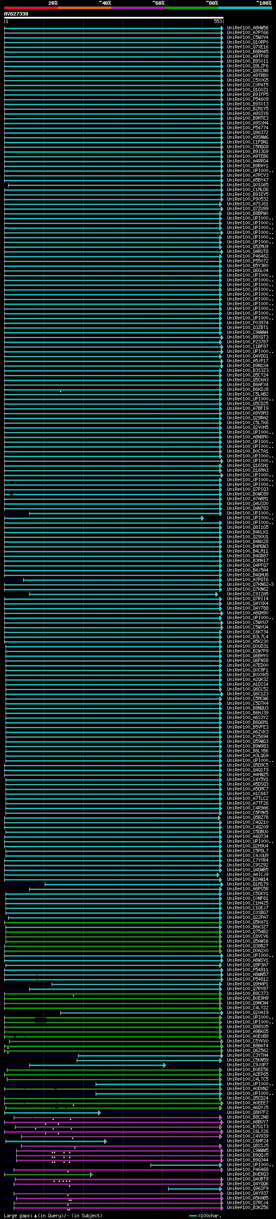Select the UniRef100_A2QK32 label
Screen dimensions: 276x1219
(248, 679)
